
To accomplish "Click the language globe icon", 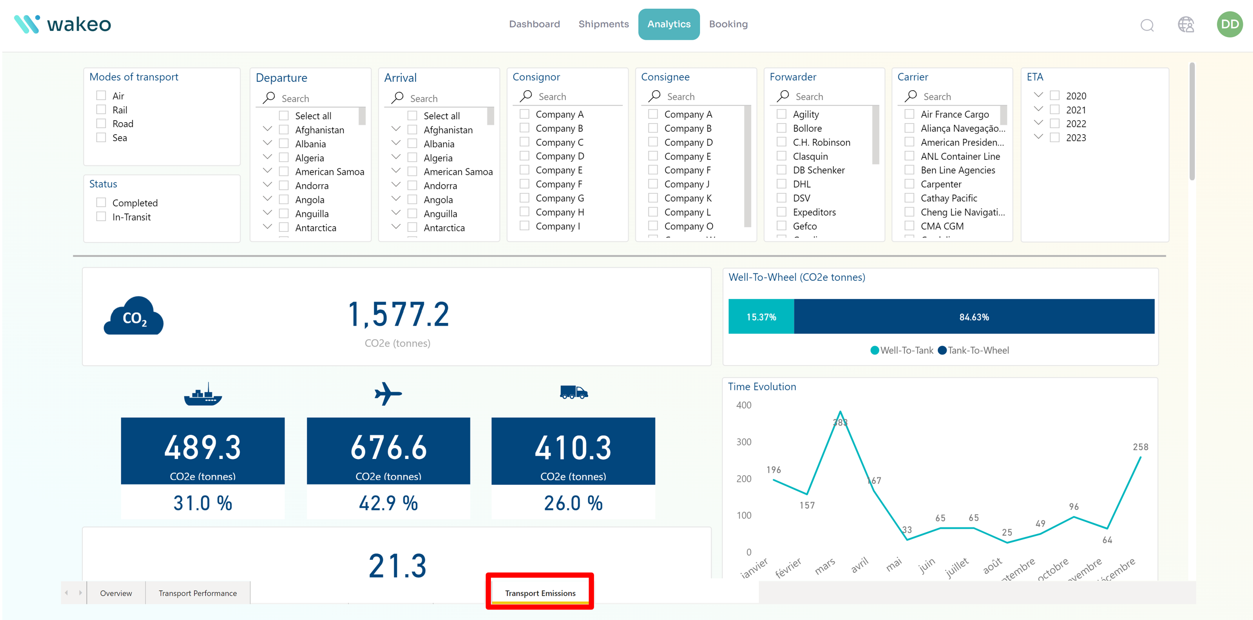I will 1185,25.
